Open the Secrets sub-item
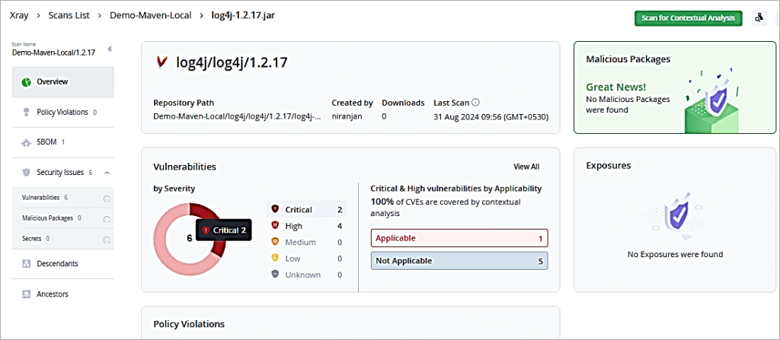 [62, 239]
